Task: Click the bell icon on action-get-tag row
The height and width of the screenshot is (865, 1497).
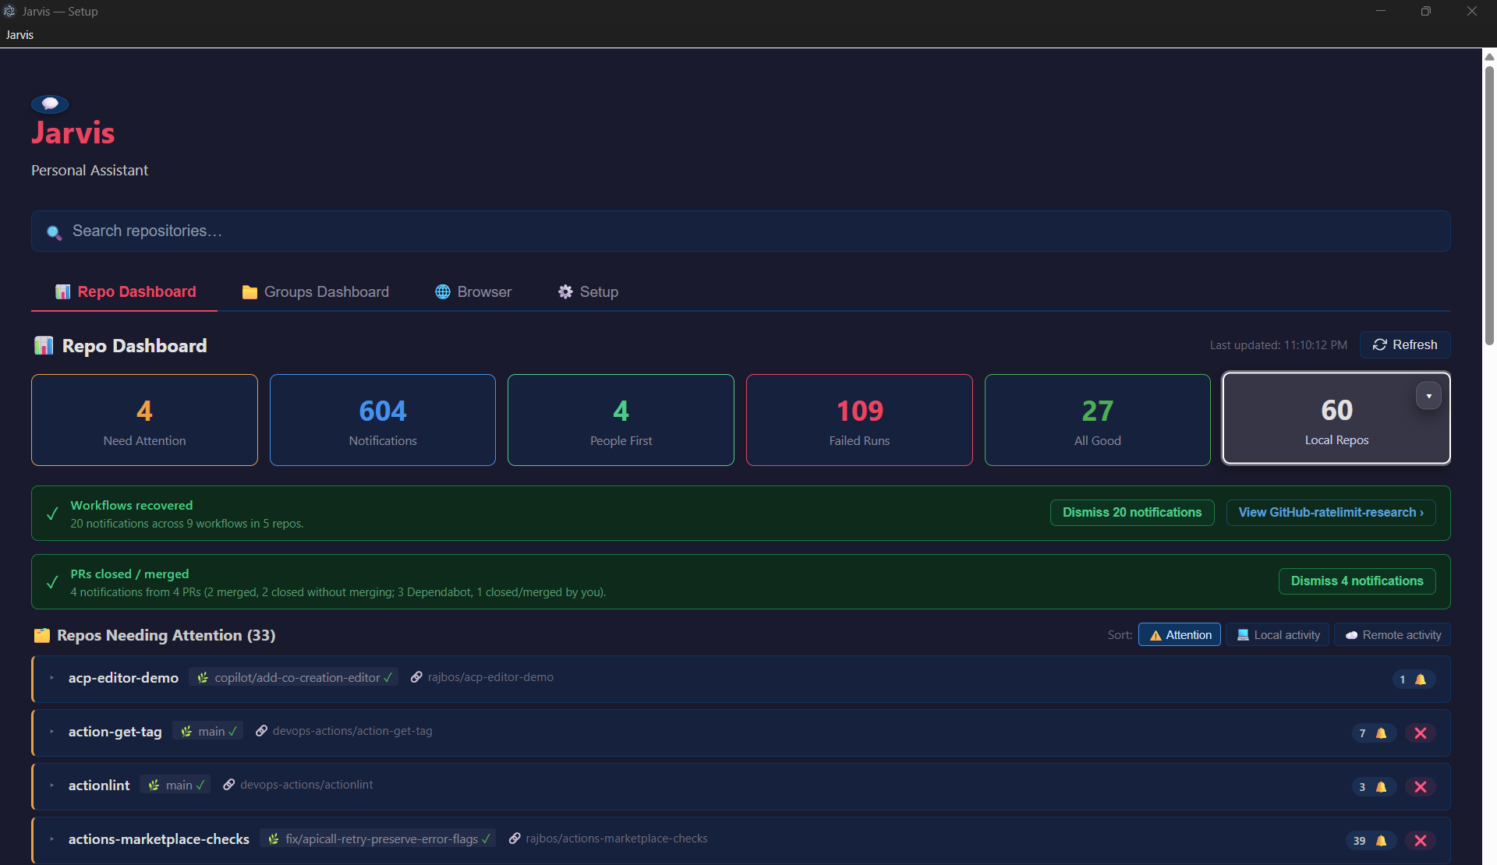Action: click(x=1381, y=733)
